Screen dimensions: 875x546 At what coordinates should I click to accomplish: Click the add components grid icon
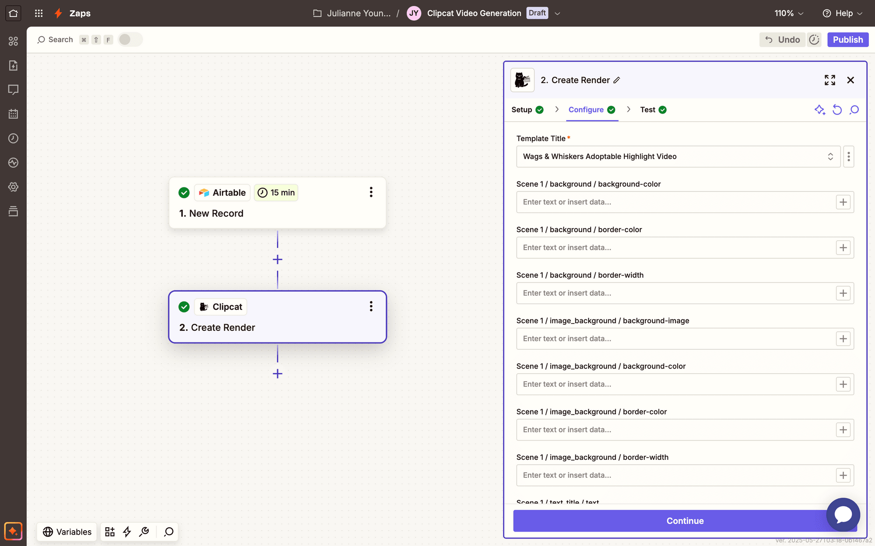click(x=110, y=532)
